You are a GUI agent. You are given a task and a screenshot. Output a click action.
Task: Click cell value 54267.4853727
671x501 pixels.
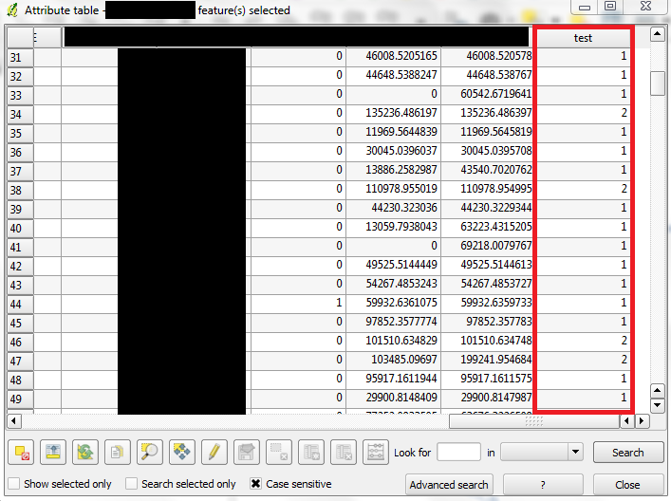pyautogui.click(x=496, y=283)
